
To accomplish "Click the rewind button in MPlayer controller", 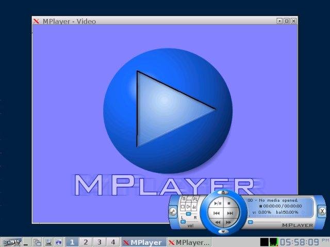I will point(218,222).
